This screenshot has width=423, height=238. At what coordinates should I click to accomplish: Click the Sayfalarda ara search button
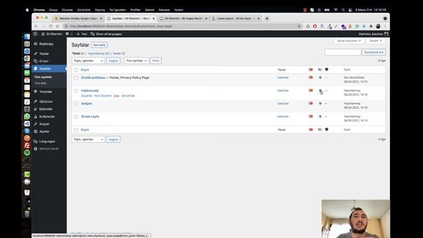(373, 52)
